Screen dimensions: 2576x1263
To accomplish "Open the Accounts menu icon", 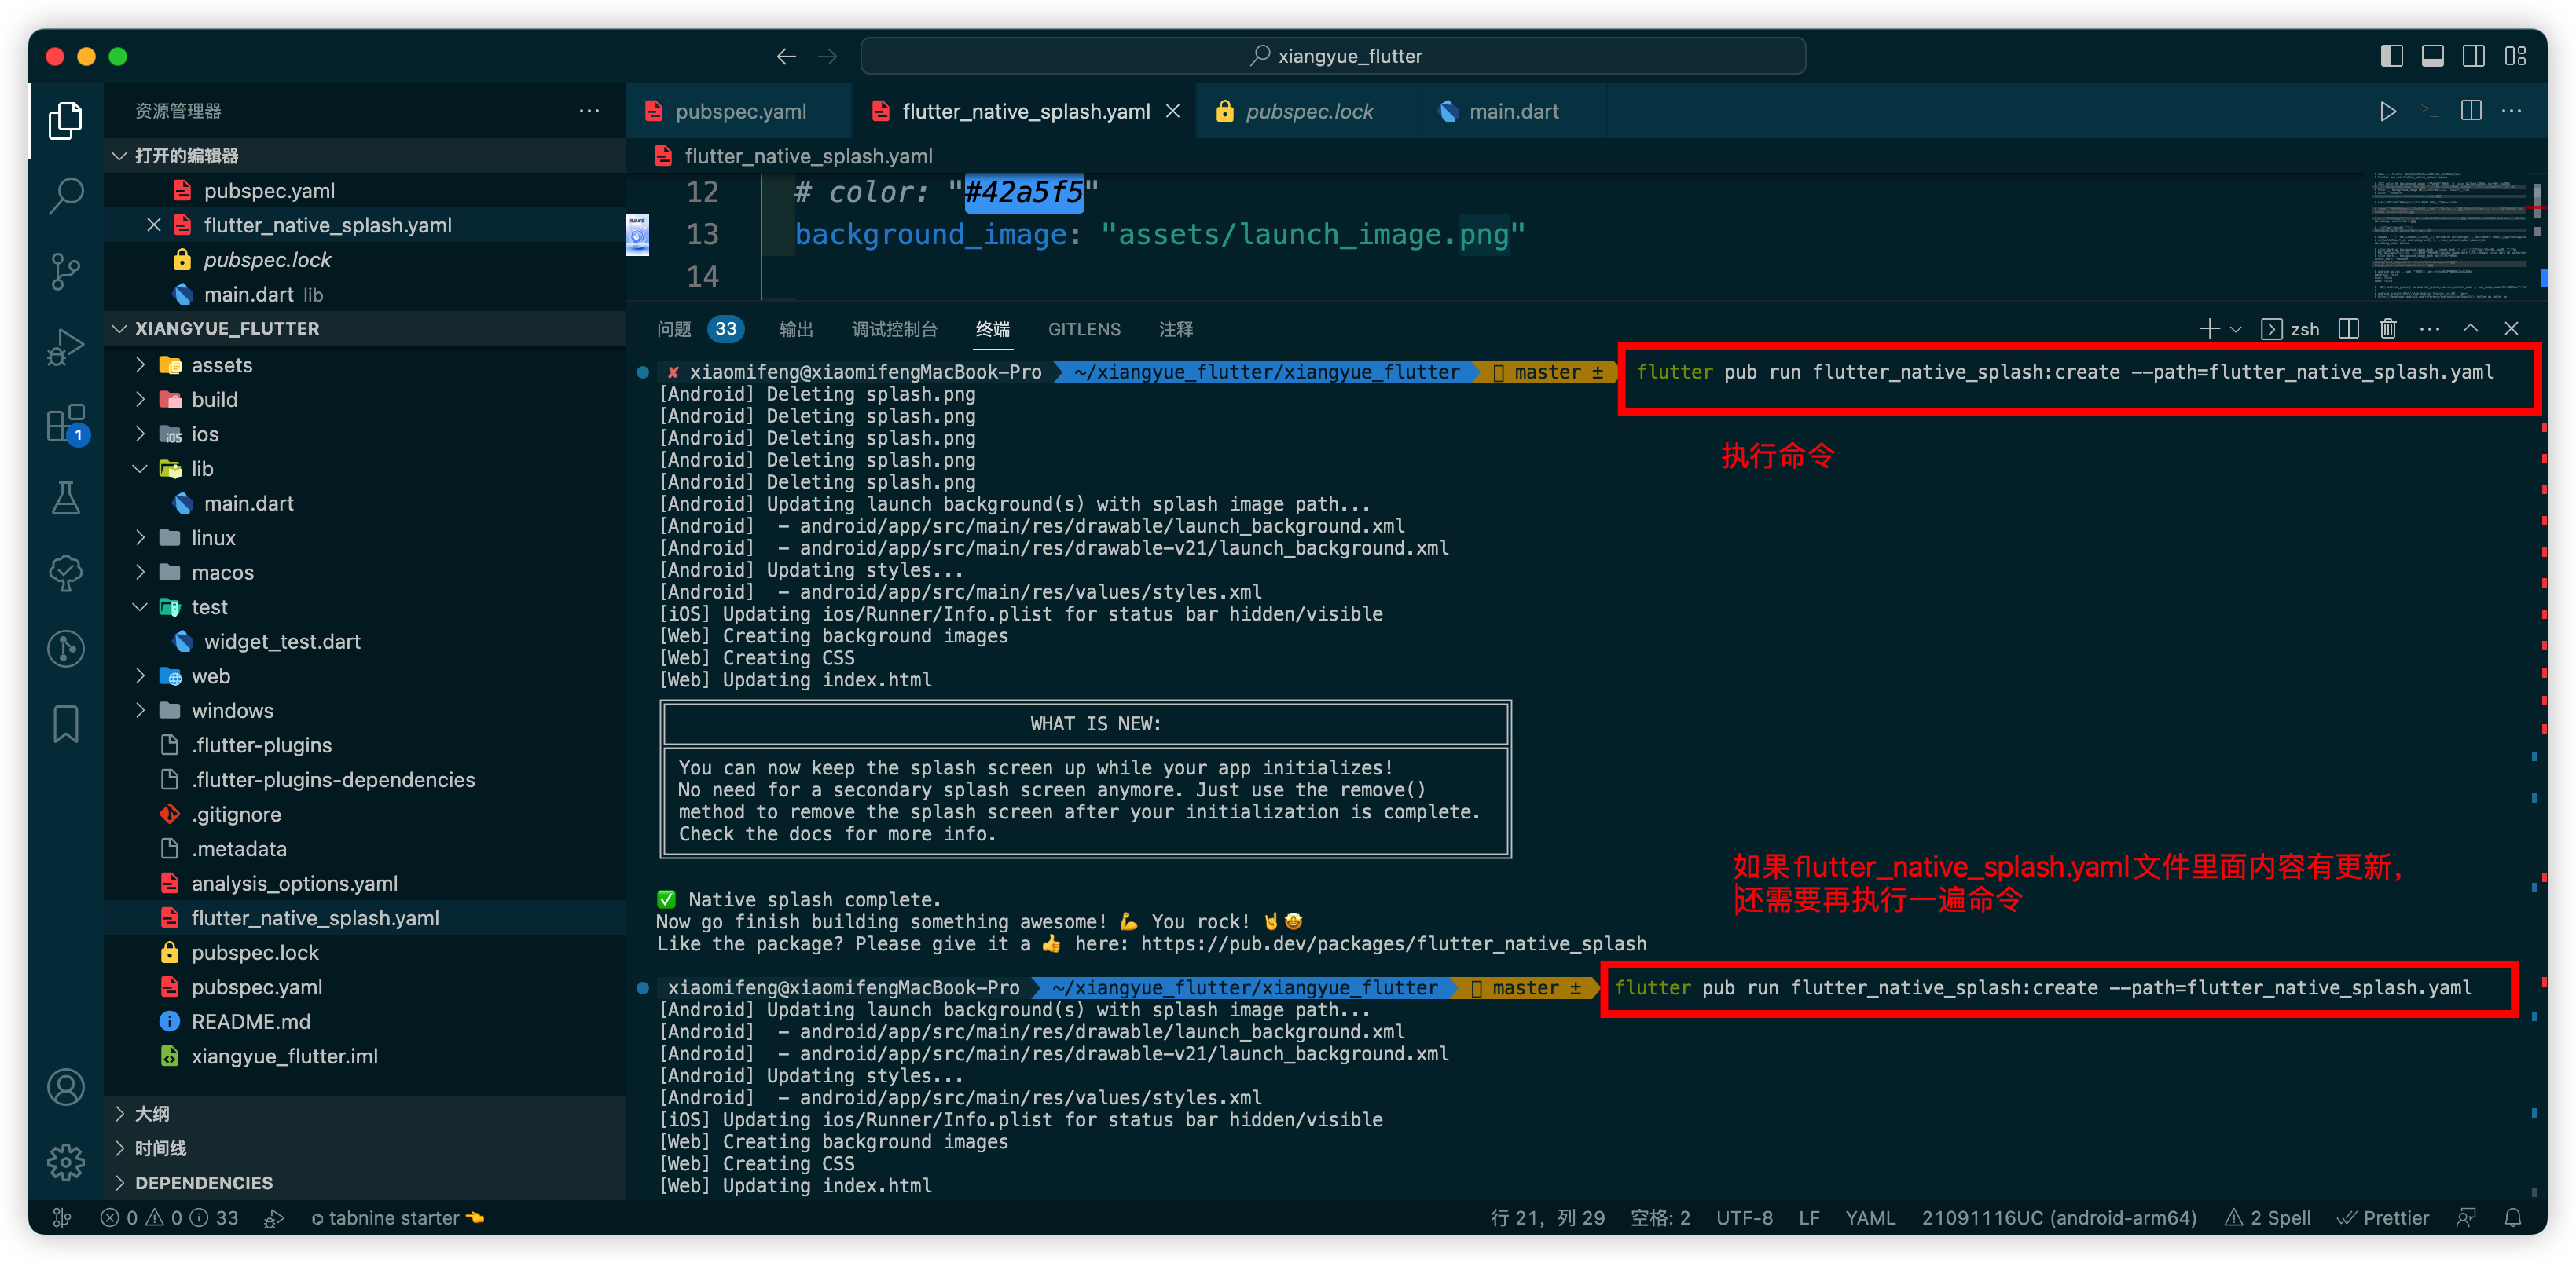I will tap(66, 1087).
